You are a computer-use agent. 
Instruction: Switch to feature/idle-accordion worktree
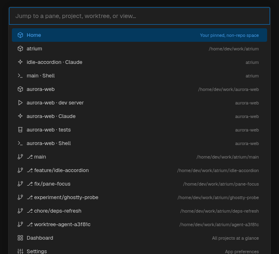139,170
